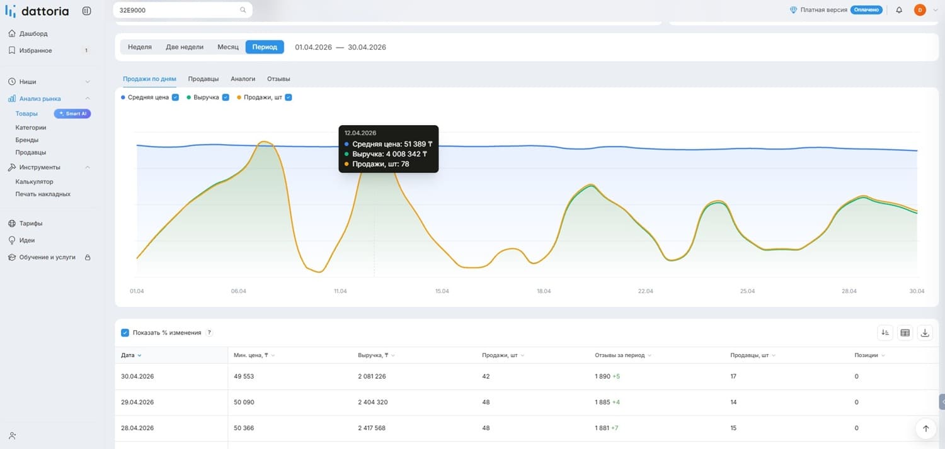
Task: Open Категории in the sidebar
Action: point(31,128)
